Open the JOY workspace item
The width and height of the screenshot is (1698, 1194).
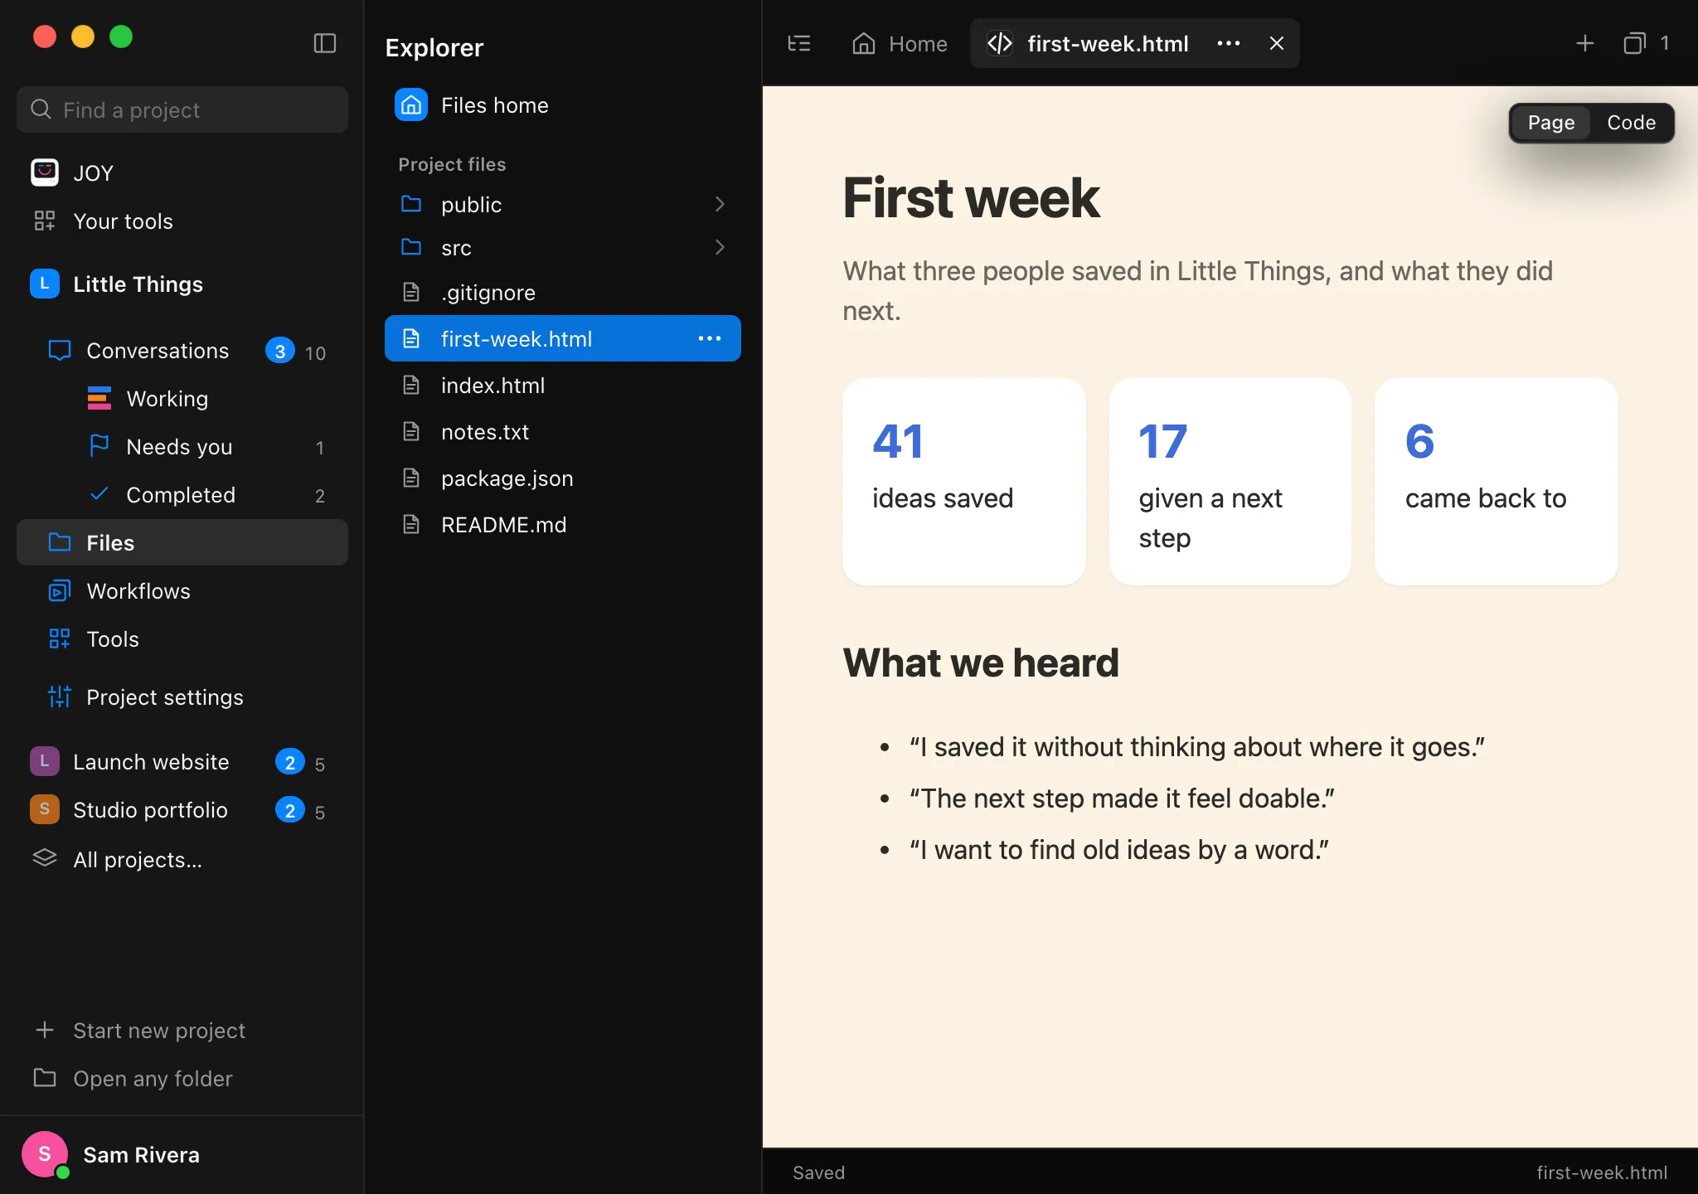point(182,172)
